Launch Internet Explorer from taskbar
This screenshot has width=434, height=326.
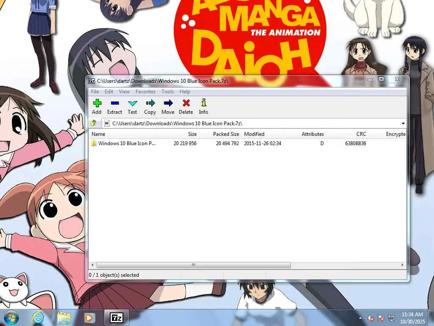click(x=38, y=318)
